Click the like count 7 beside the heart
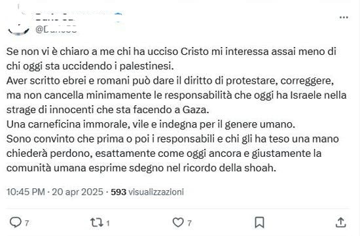 point(189,223)
